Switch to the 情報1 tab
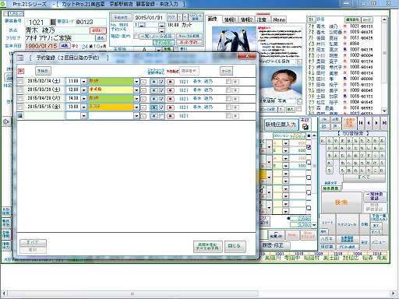Viewport: 399px width, 299px height. pyautogui.click(x=230, y=19)
